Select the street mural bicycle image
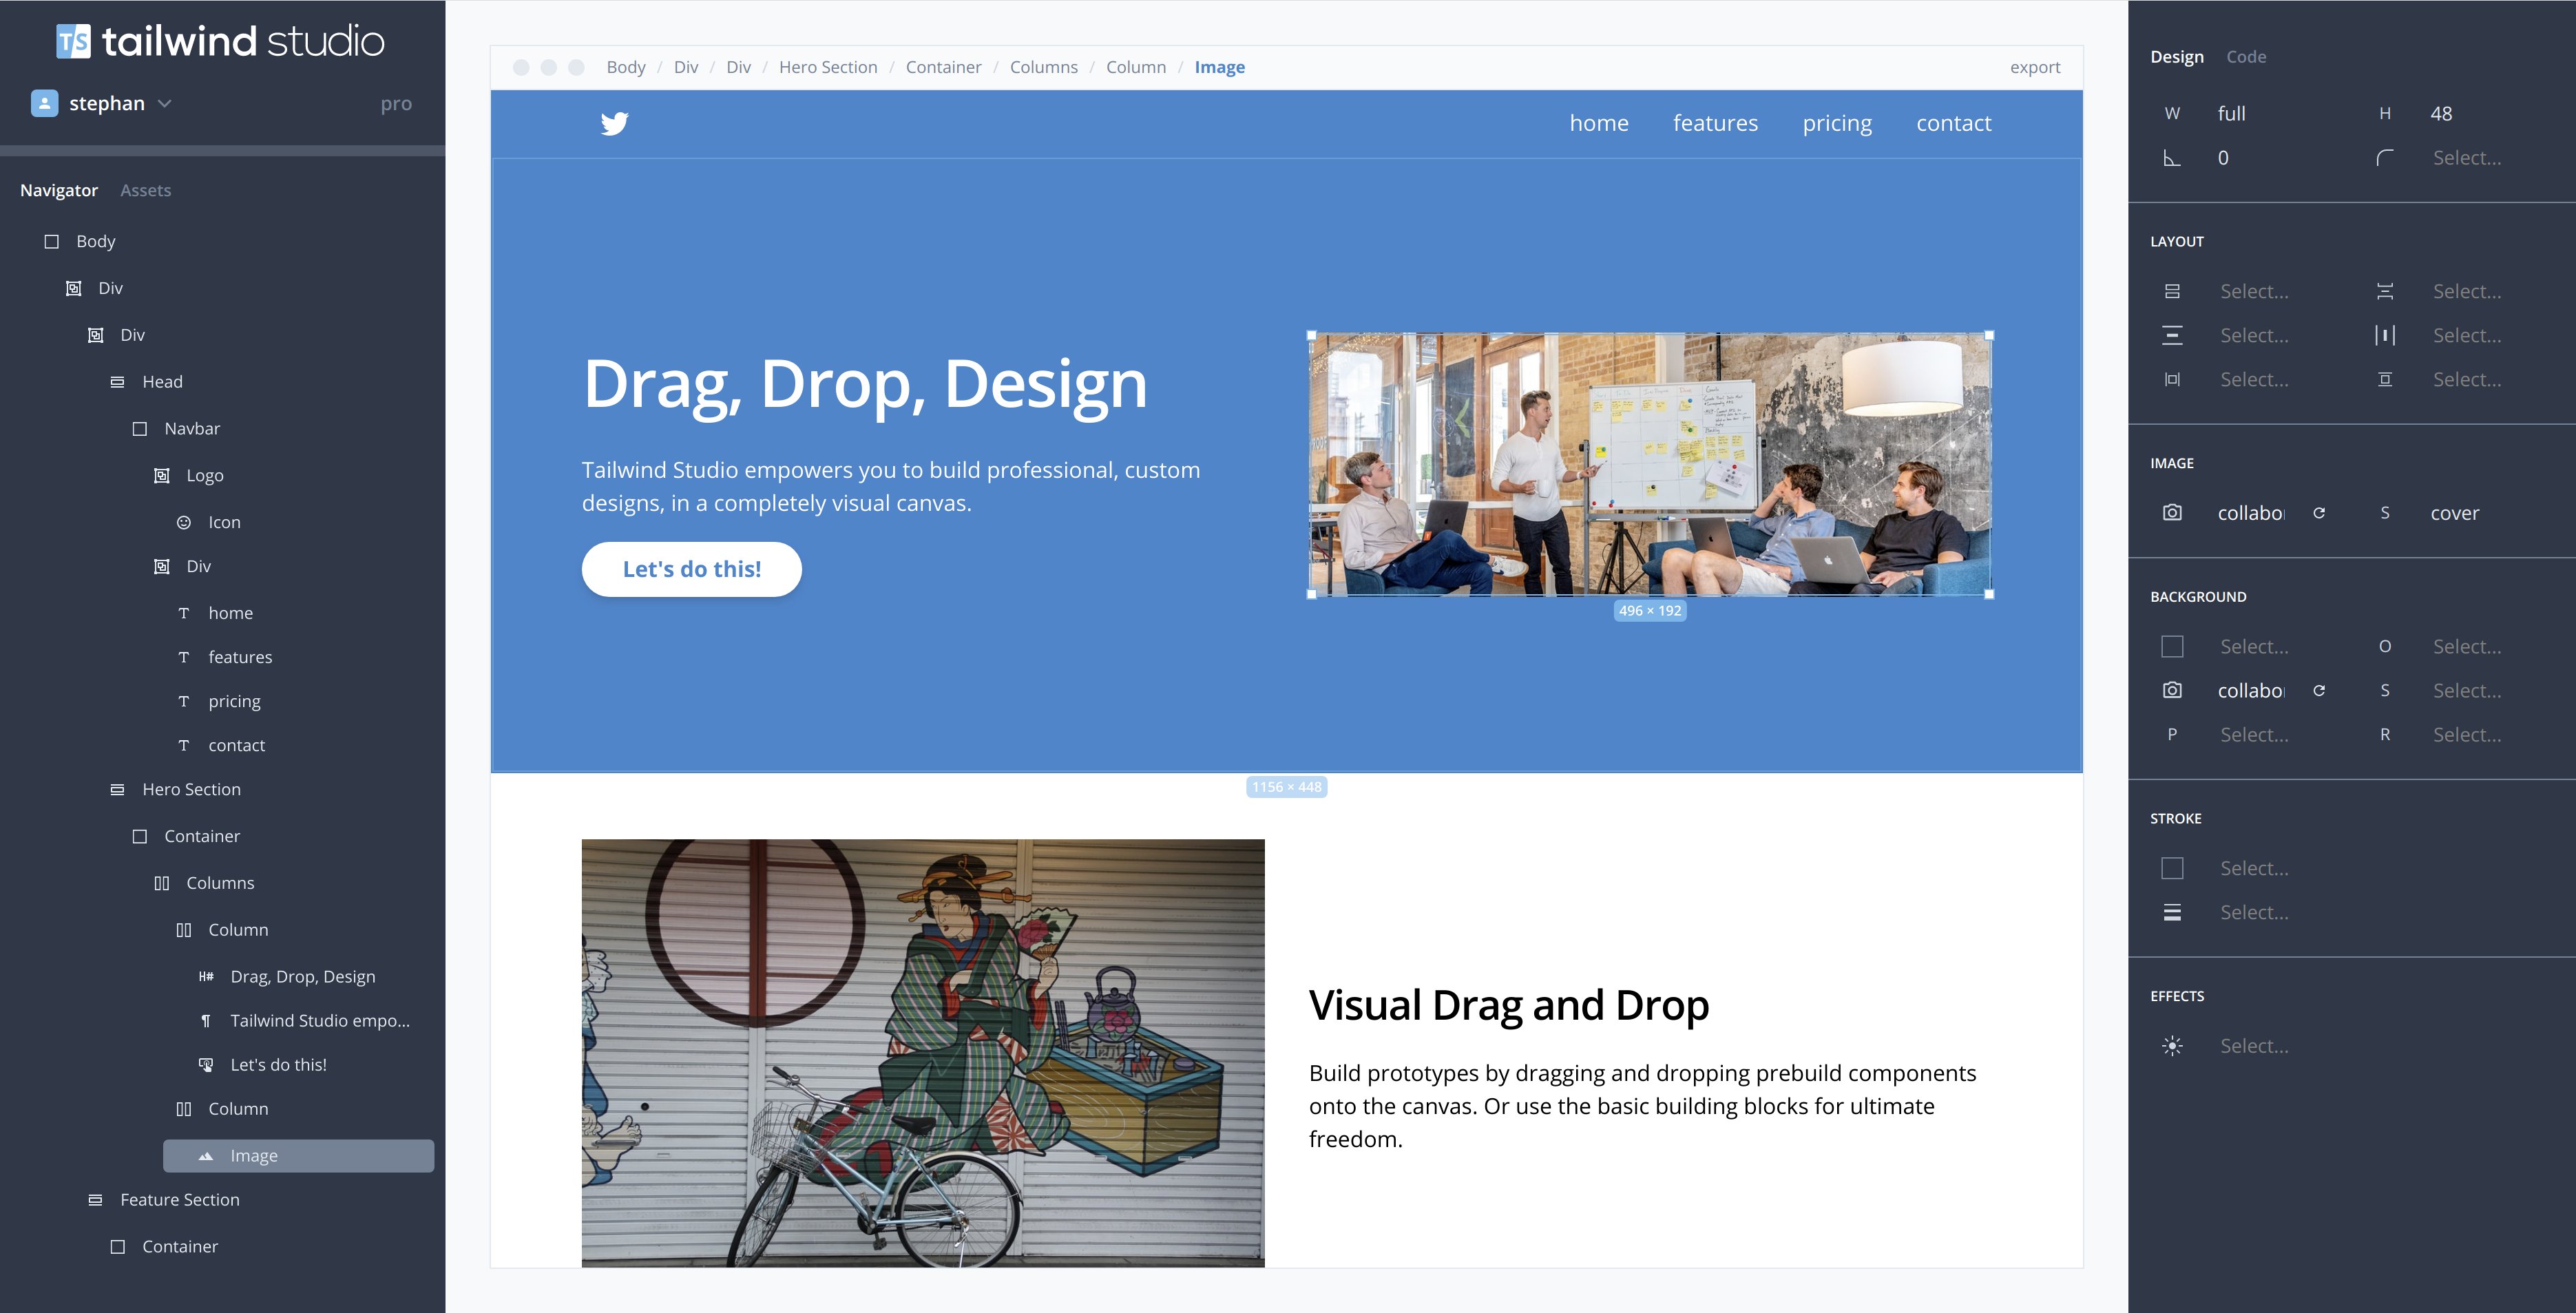Image resolution: width=2576 pixels, height=1313 pixels. coord(923,1053)
